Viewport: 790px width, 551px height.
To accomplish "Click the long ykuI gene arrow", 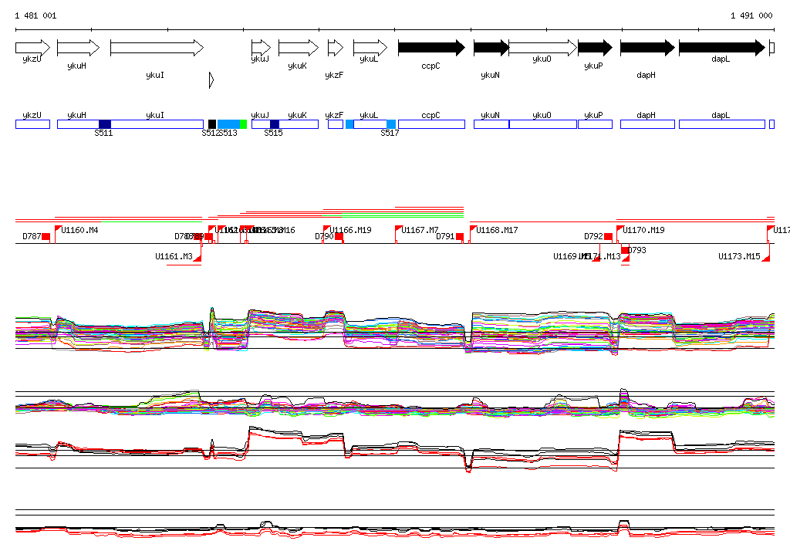I will click(157, 48).
